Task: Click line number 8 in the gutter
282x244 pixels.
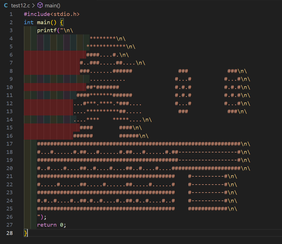Action: [x=11, y=71]
